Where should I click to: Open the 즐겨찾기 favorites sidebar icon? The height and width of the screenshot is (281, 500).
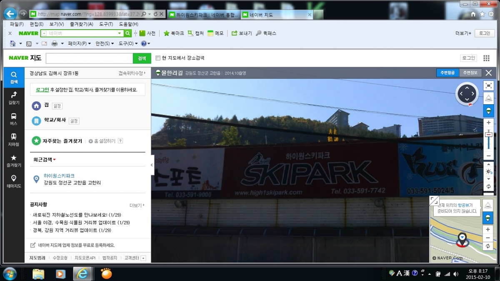coord(14,161)
